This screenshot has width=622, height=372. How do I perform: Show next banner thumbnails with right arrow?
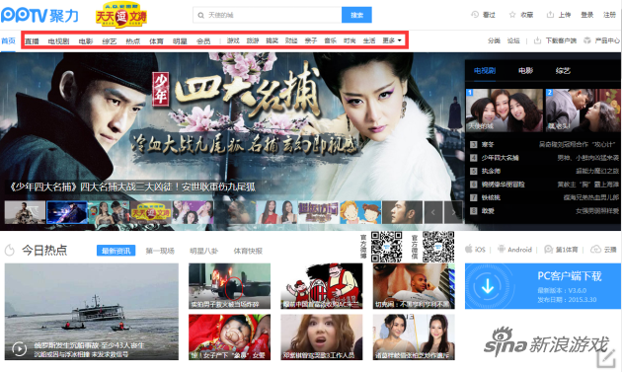[453, 212]
